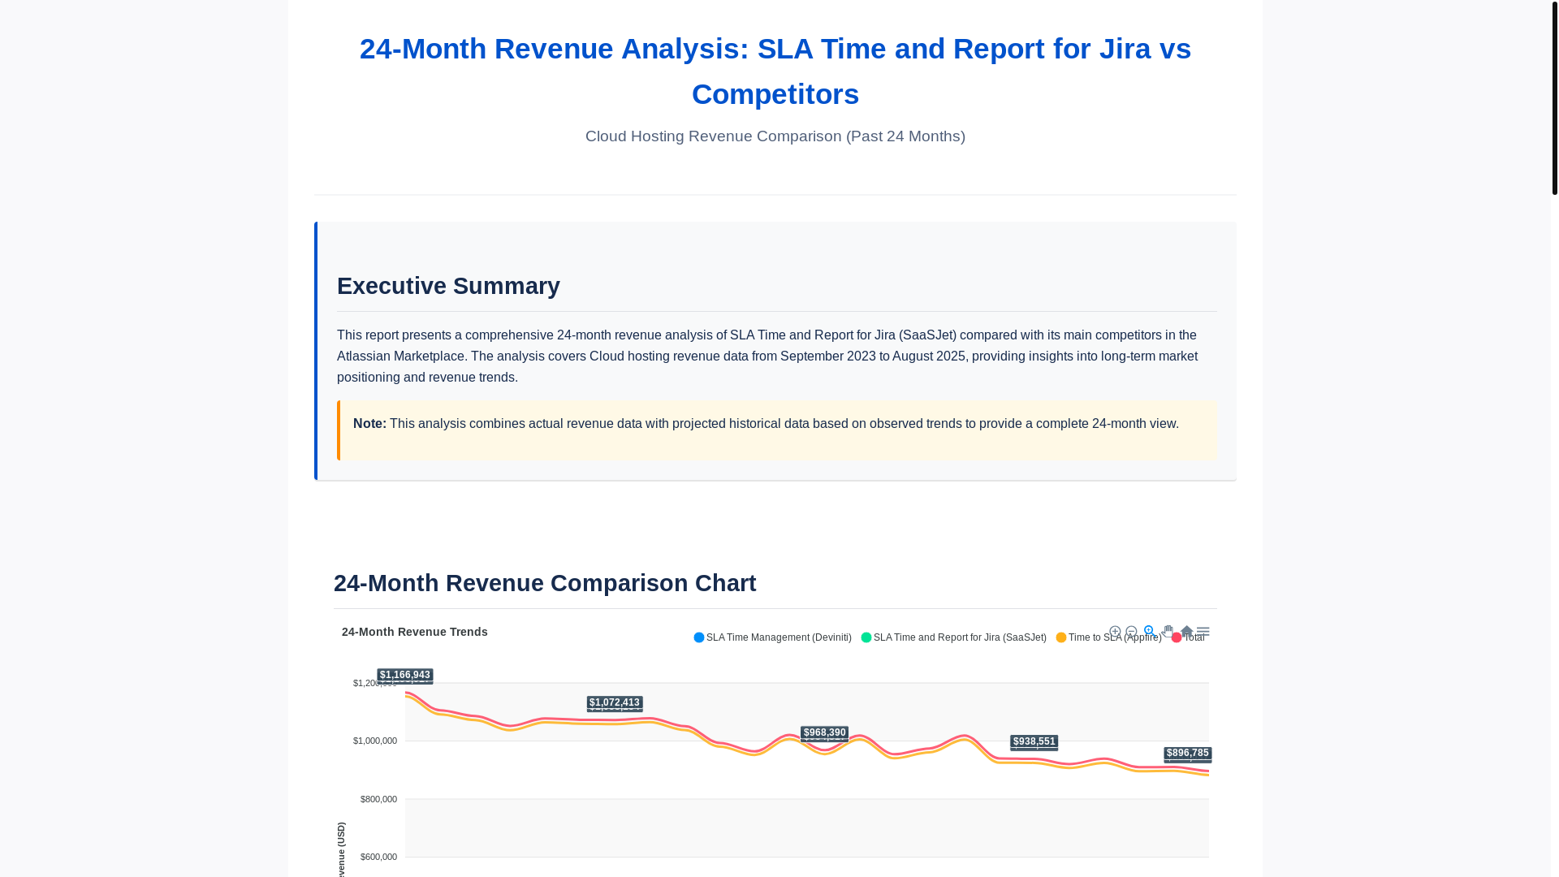Click the $896,785 data label
The image size is (1559, 877).
[1188, 753]
